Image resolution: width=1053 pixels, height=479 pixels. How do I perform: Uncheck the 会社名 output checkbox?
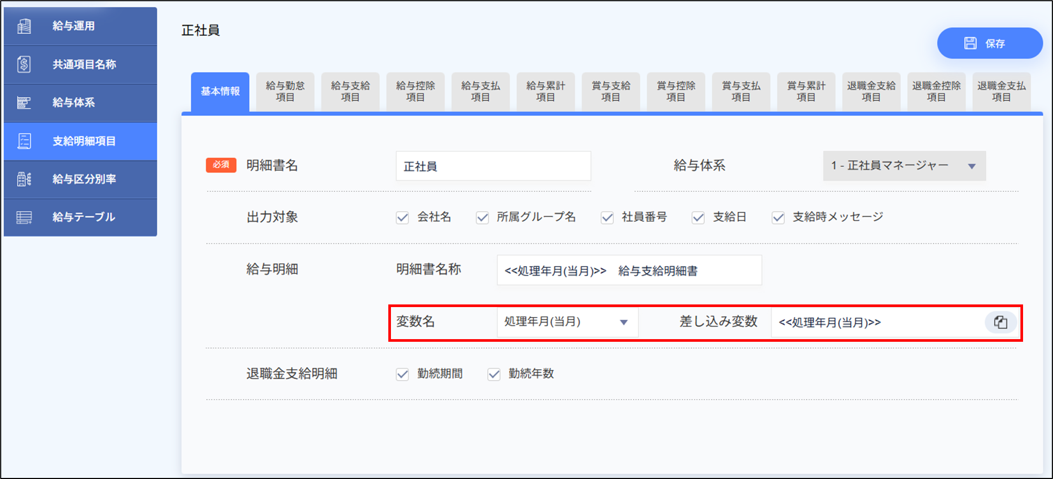point(402,218)
